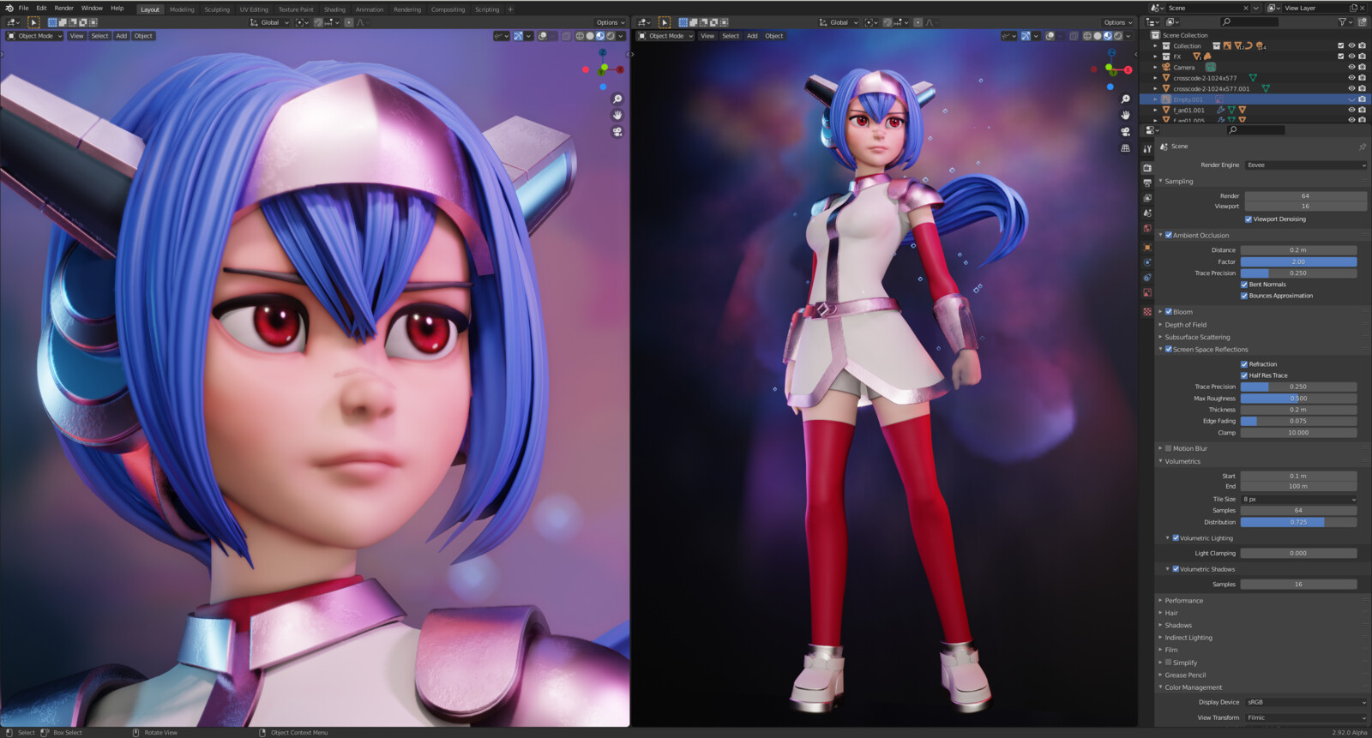Click the outliner filter funnel icon
Viewport: 1372px width, 738px height.
click(x=1343, y=22)
